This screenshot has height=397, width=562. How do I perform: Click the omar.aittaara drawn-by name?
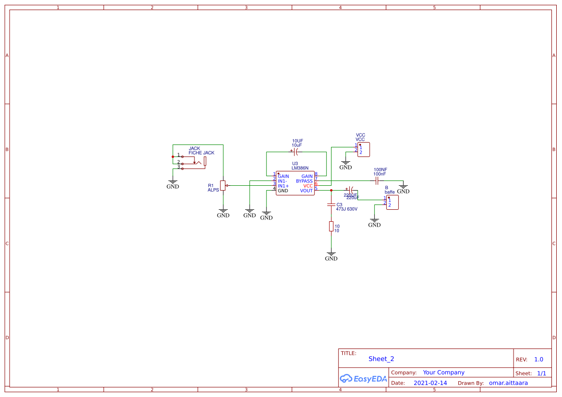tap(509, 383)
